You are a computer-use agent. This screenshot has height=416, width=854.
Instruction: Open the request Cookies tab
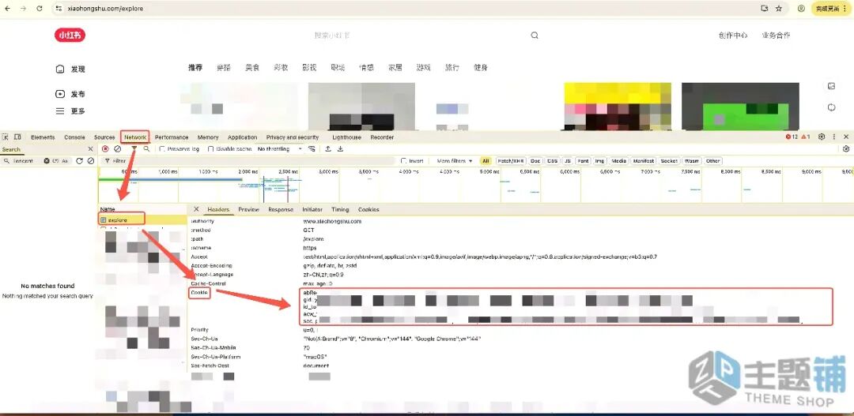pyautogui.click(x=368, y=209)
